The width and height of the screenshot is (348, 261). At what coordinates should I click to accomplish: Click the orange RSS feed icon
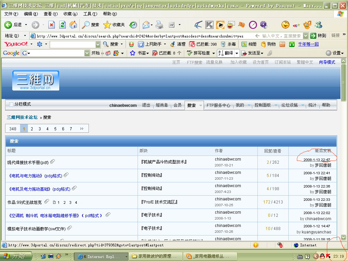(x=282, y=44)
